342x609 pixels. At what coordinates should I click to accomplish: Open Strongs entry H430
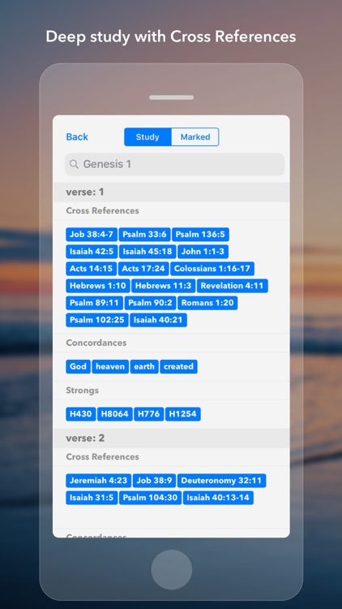pos(81,414)
